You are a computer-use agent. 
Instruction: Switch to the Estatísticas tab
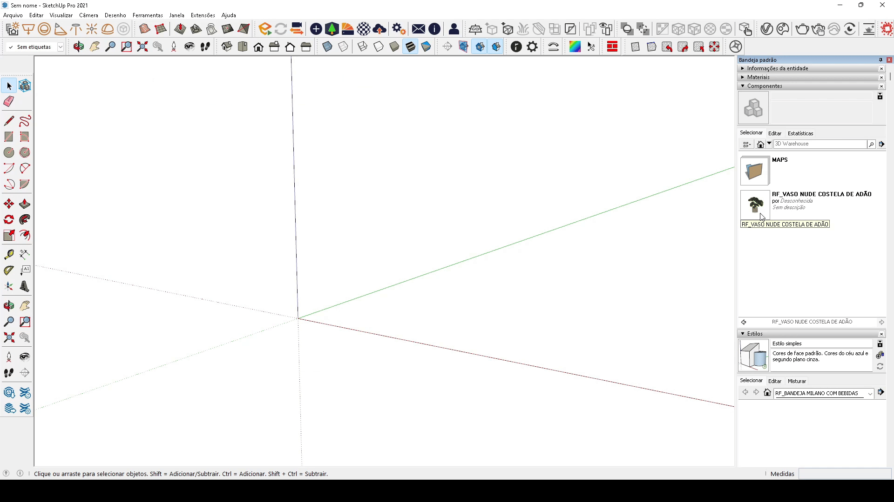800,133
